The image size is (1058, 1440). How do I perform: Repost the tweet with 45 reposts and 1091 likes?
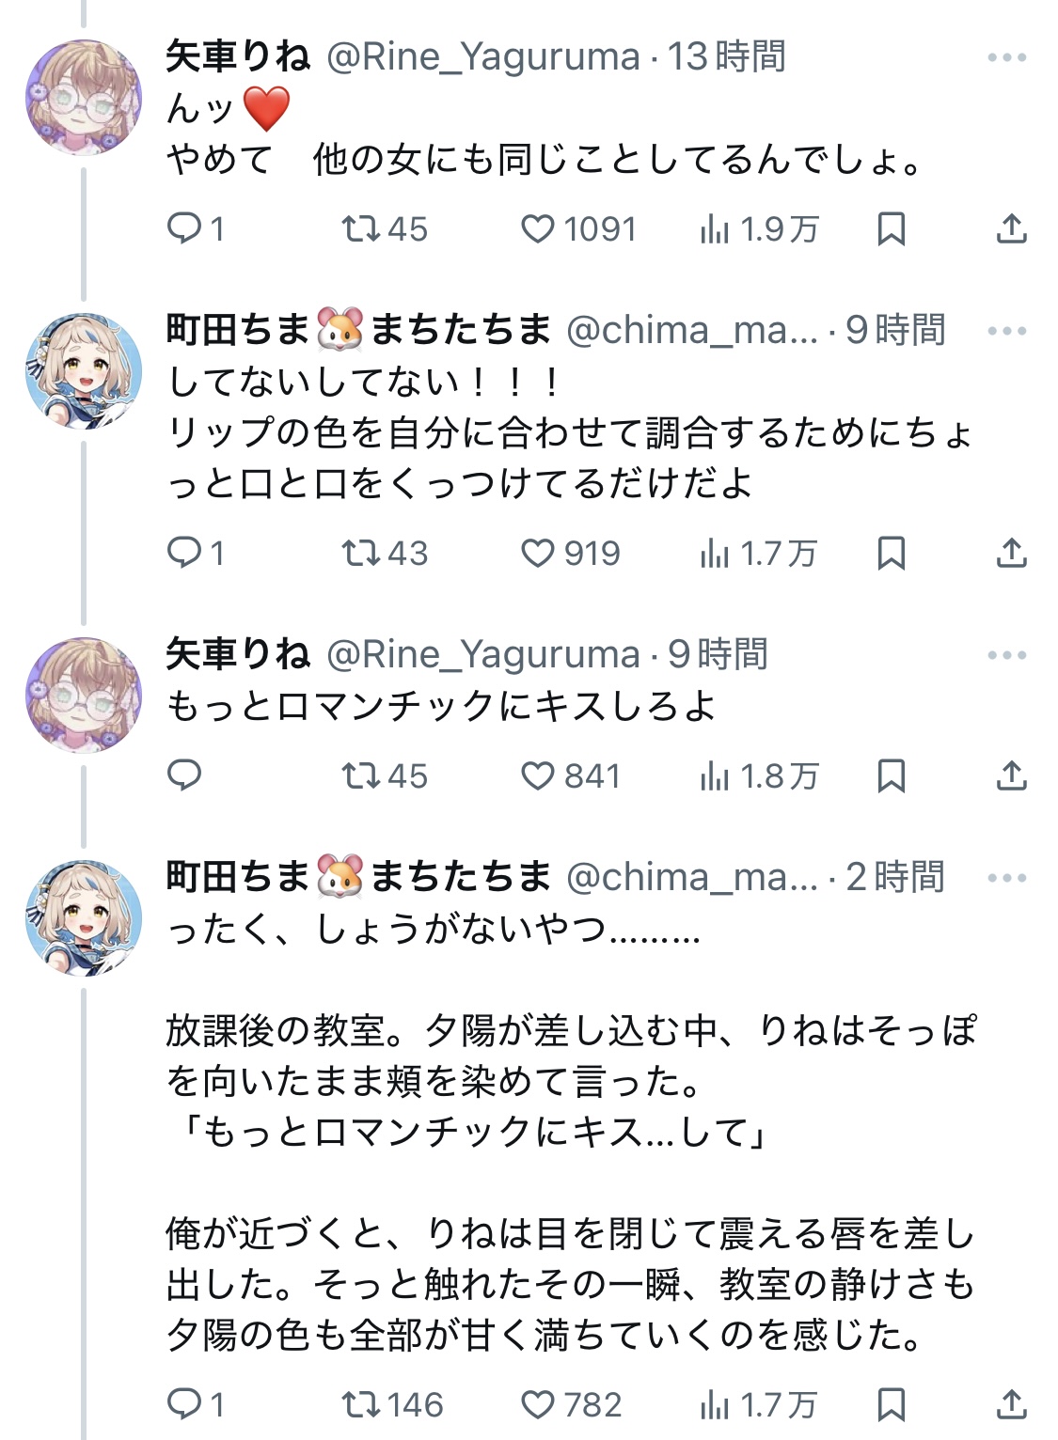pos(359,228)
